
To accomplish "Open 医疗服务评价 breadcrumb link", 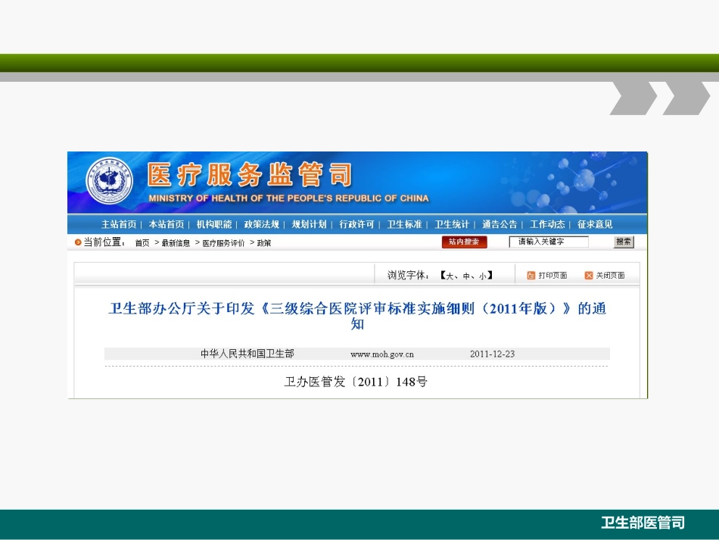I will pyautogui.click(x=223, y=243).
